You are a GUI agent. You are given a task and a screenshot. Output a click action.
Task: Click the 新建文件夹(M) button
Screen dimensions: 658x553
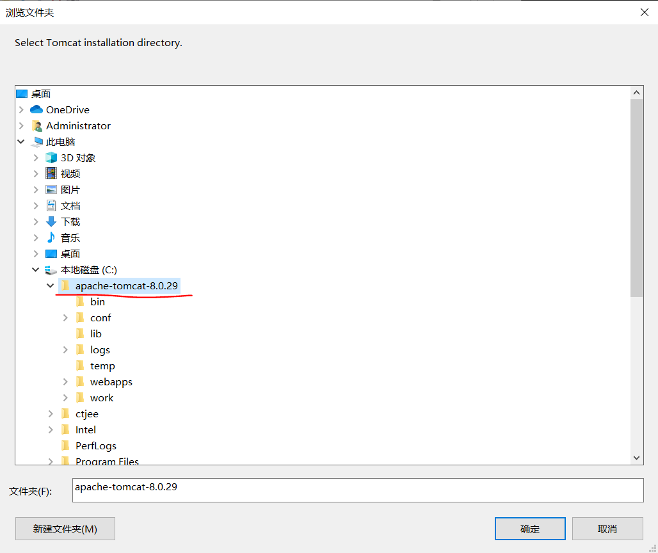click(65, 529)
